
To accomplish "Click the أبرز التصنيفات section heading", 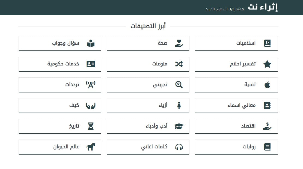I will 148,26.
